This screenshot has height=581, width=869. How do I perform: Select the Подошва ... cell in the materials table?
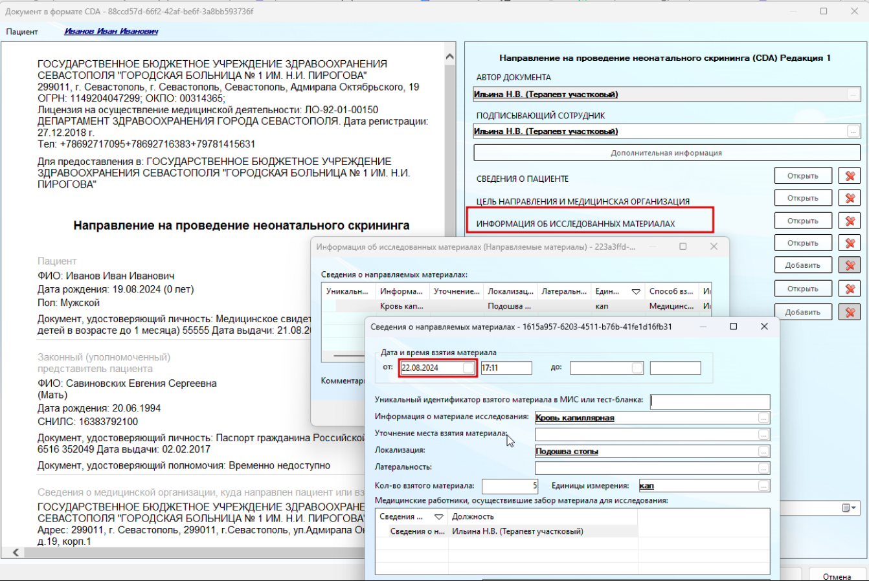pos(510,306)
